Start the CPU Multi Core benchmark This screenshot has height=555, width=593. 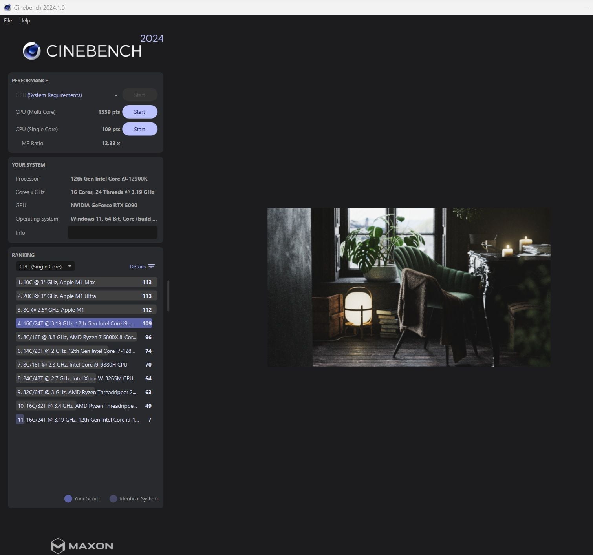(x=139, y=112)
